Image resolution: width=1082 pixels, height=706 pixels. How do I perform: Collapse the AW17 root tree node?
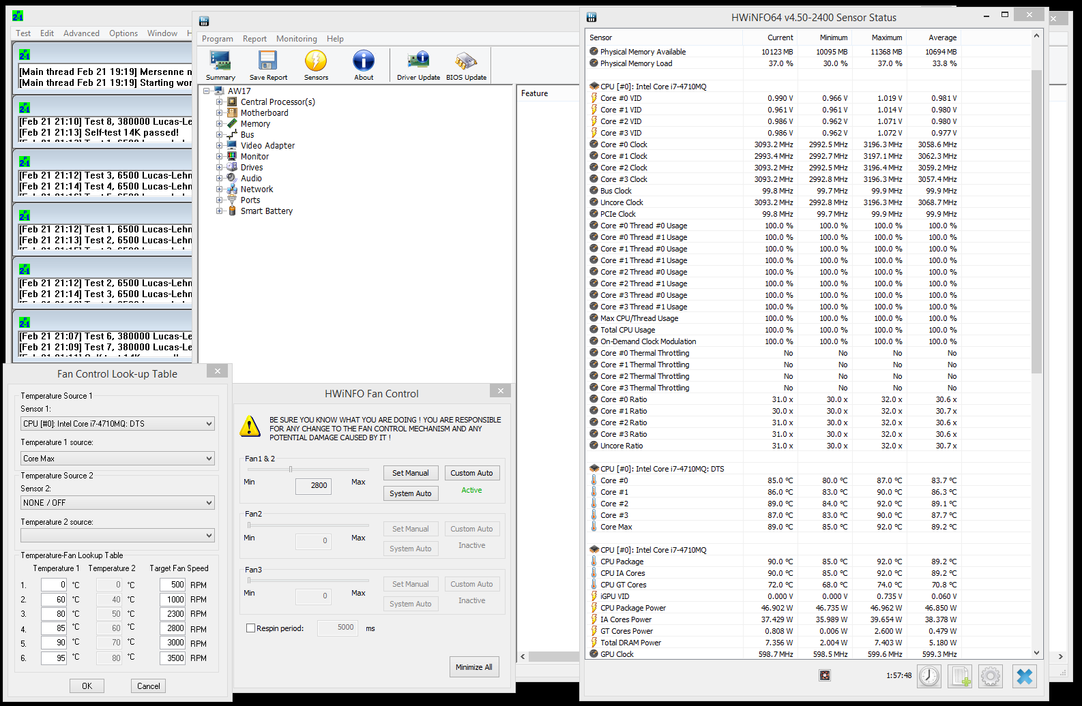click(206, 91)
